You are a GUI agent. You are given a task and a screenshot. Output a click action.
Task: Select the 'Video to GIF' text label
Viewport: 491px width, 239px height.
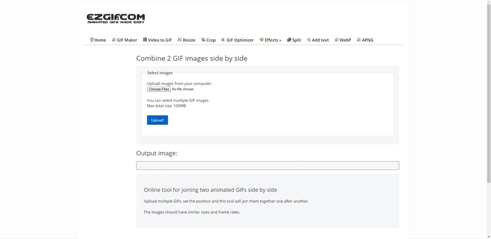[160, 40]
